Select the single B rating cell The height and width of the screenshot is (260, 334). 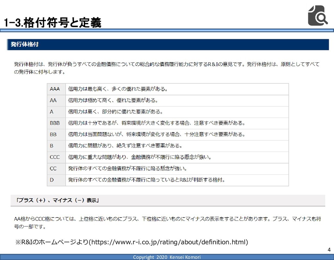click(x=56, y=146)
